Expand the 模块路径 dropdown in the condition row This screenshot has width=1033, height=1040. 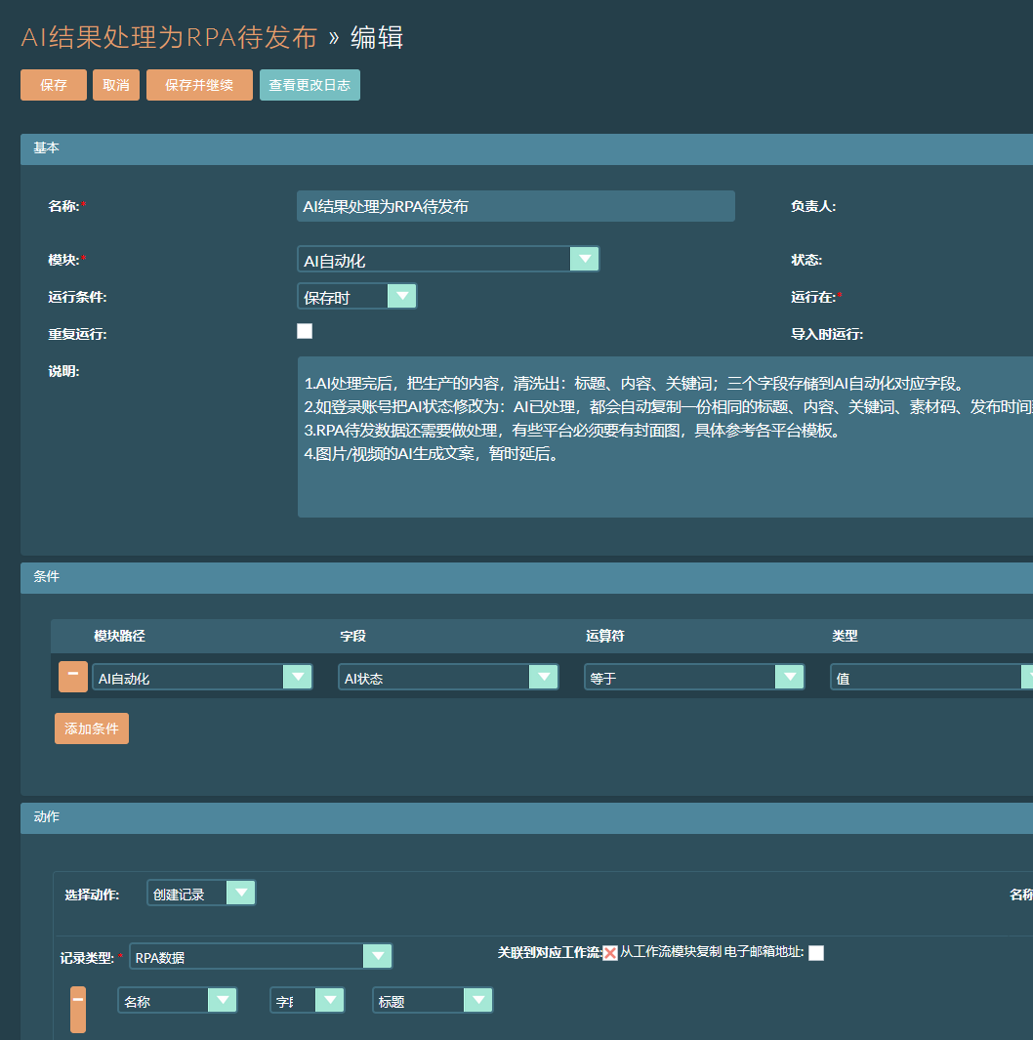[x=298, y=676]
